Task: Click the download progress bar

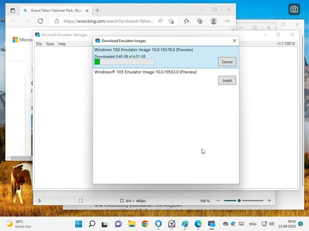Action: tap(125, 62)
